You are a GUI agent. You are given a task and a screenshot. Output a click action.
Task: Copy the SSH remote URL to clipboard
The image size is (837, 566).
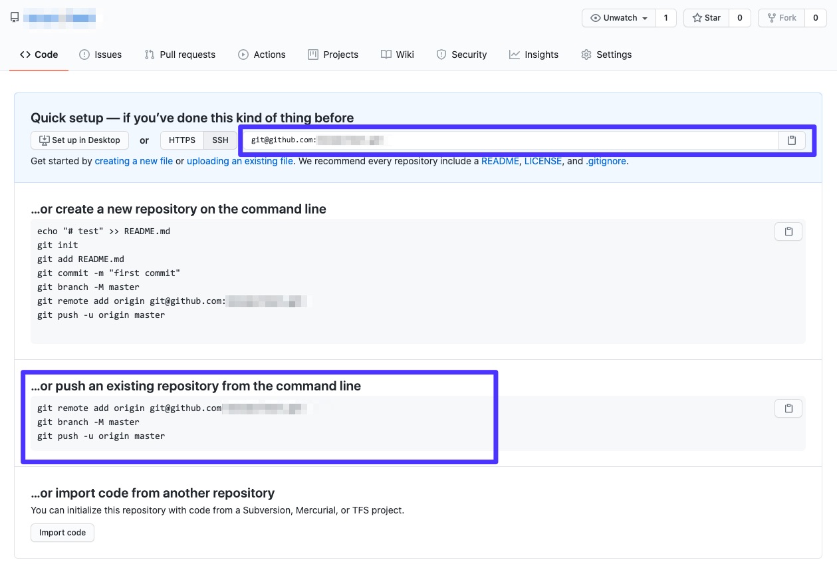(791, 140)
